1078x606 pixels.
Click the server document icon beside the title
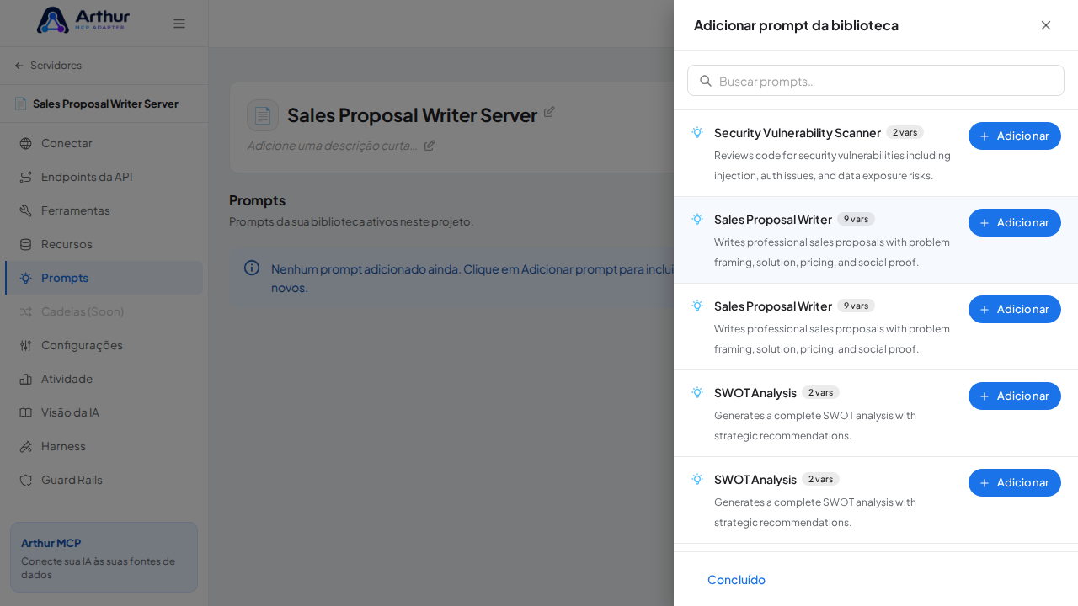263,115
